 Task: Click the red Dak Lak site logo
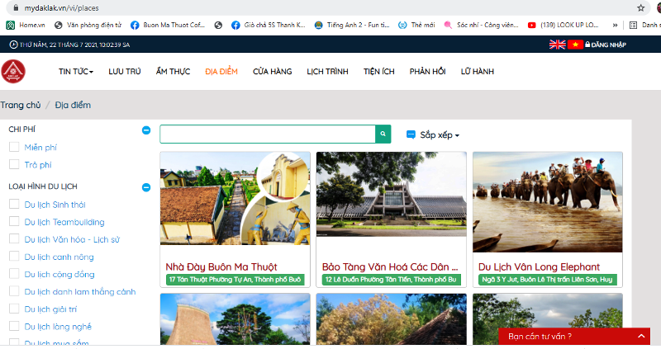(13, 71)
